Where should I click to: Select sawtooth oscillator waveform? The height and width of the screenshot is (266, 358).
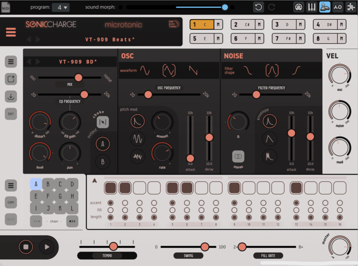[x=193, y=70]
